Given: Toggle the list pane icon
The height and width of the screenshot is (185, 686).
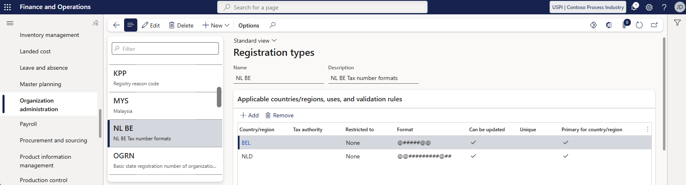Looking at the screenshot, I should click(x=130, y=25).
